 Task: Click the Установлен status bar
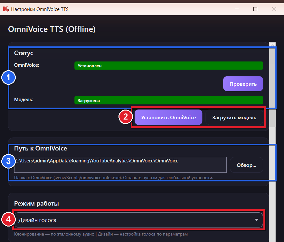(x=169, y=66)
